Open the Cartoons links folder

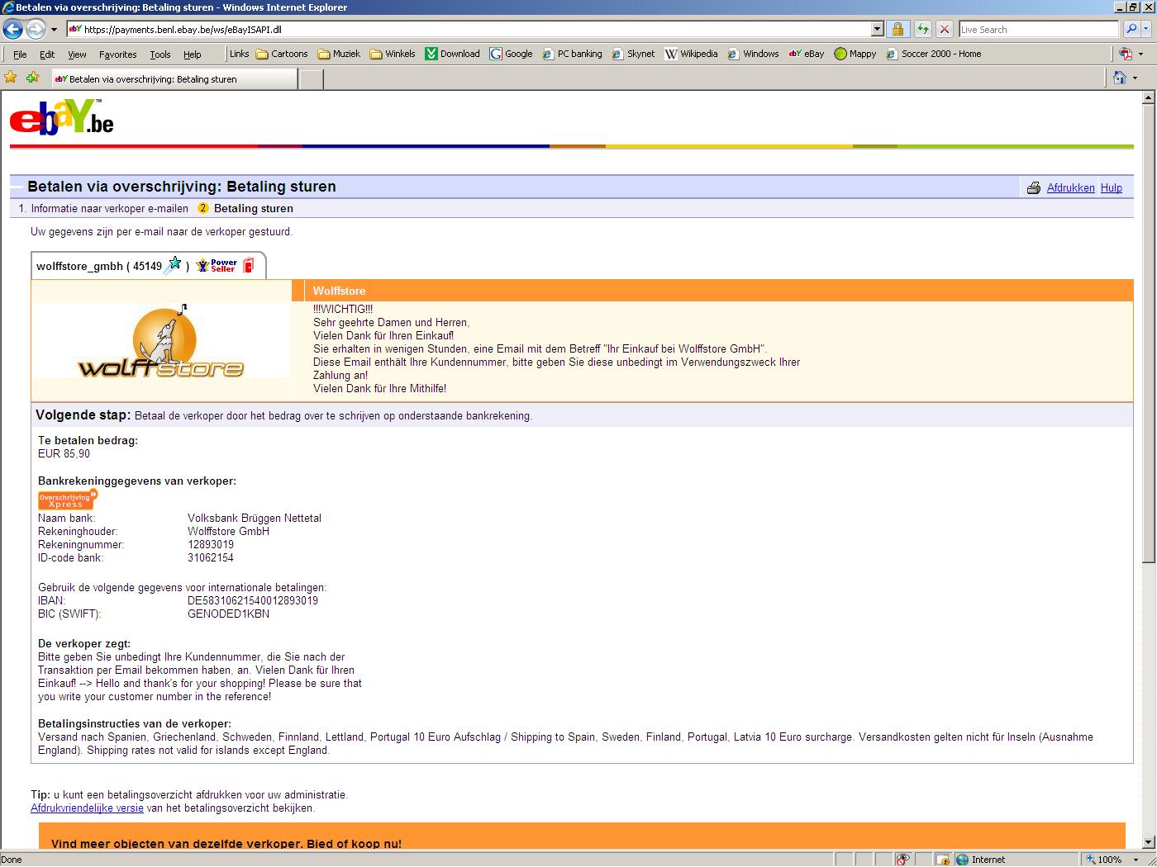click(x=282, y=54)
